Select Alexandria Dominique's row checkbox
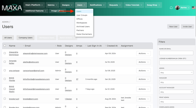 point(5,53)
